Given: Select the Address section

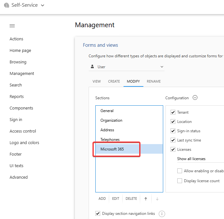Looking at the screenshot, I should click(129, 130).
